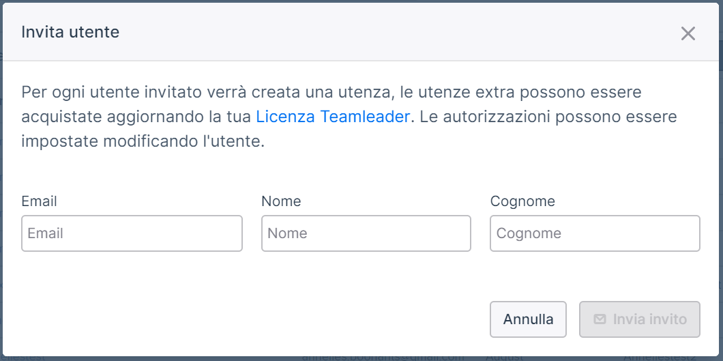Close the Invita utente dialog with X

688,33
